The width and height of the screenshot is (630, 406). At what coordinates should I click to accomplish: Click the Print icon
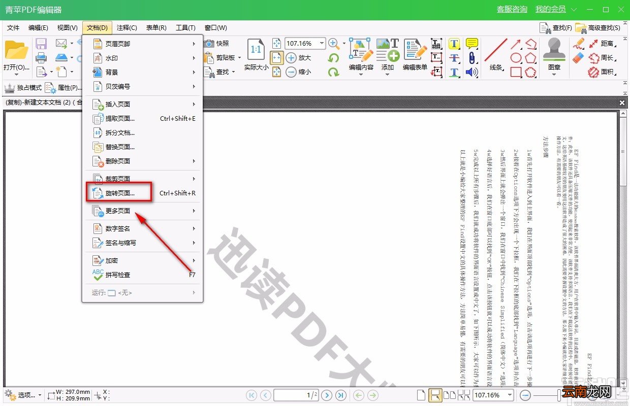(x=41, y=58)
